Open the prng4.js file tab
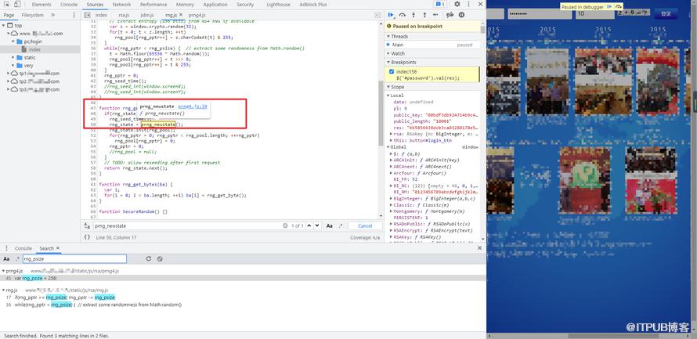The image size is (697, 339). pos(197,15)
